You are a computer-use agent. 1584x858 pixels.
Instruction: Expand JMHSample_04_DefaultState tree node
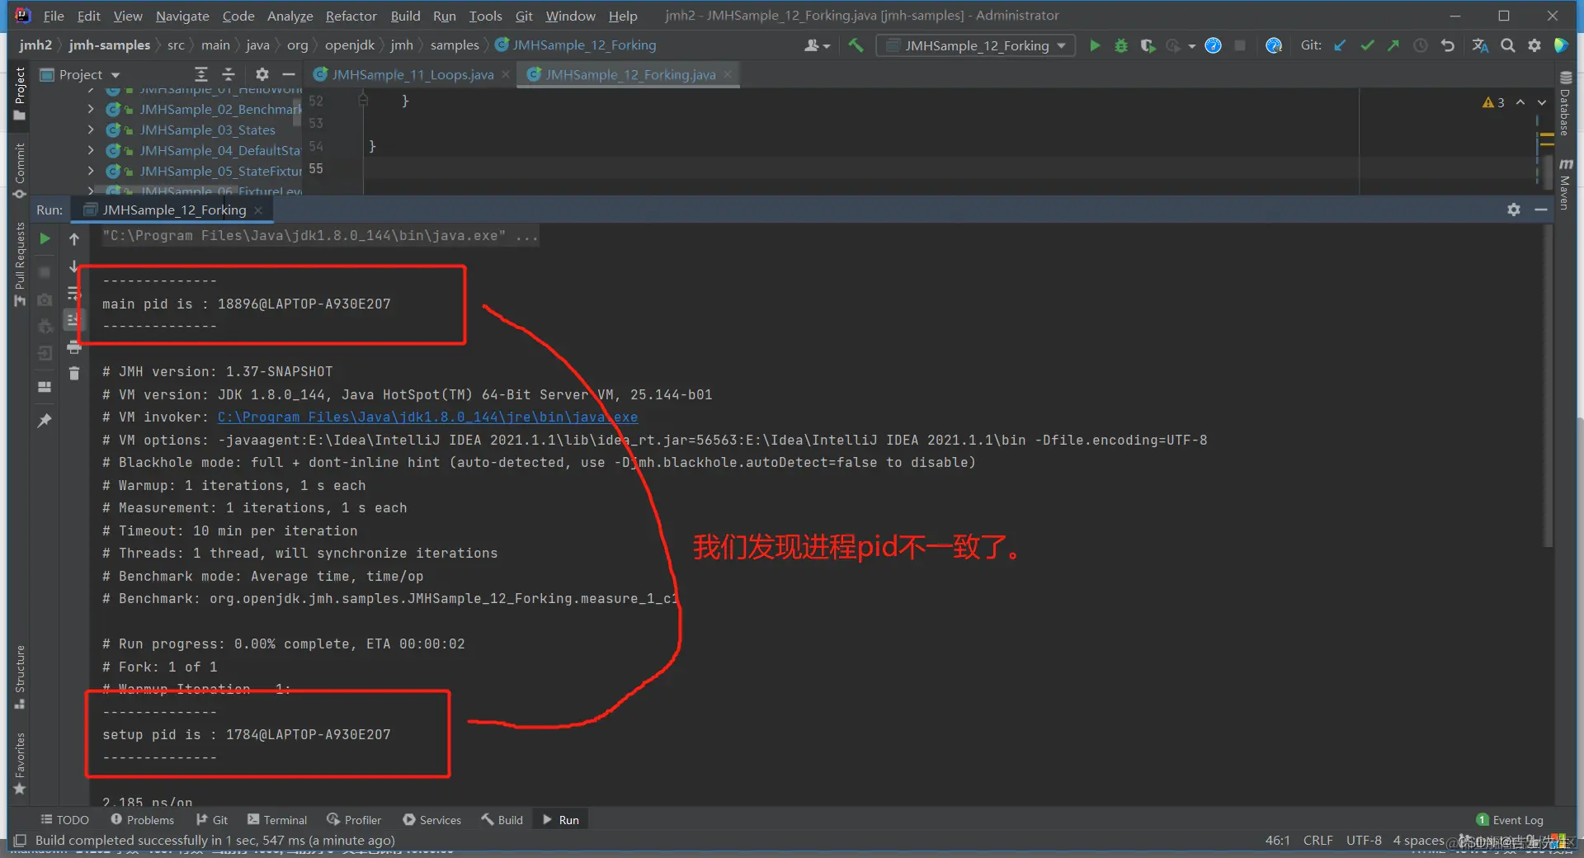coord(91,150)
